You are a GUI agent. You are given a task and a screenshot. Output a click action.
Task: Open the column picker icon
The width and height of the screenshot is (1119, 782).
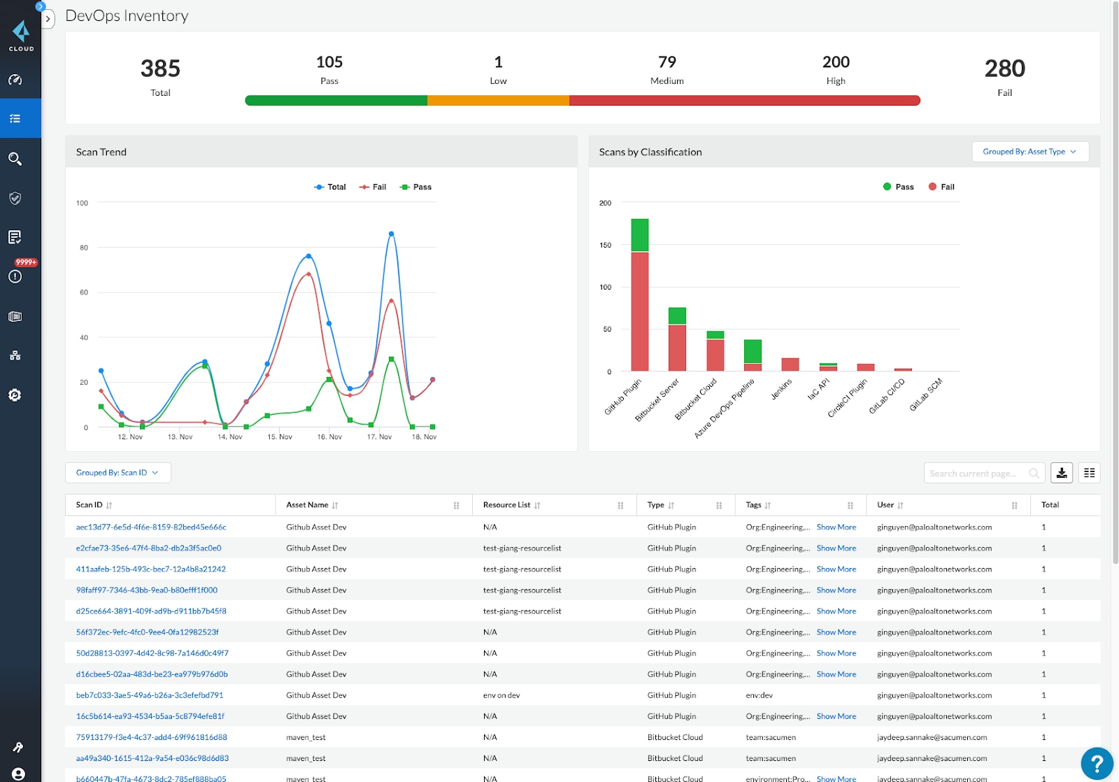tap(1090, 473)
